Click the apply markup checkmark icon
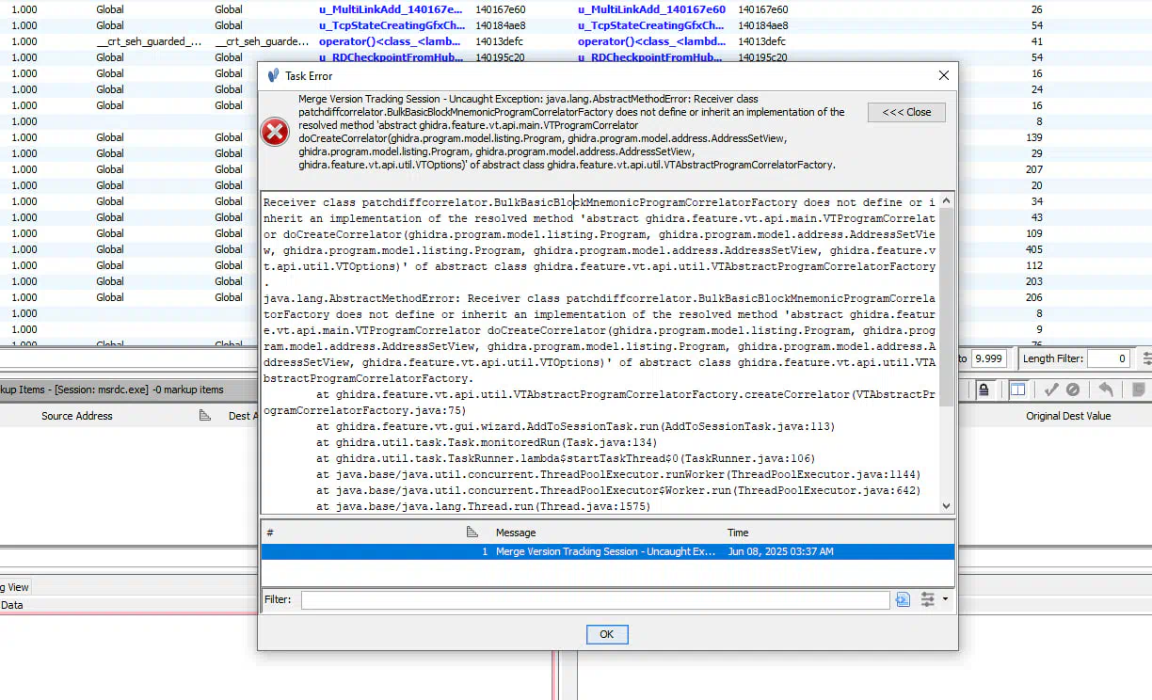The height and width of the screenshot is (700, 1152). (x=1051, y=390)
